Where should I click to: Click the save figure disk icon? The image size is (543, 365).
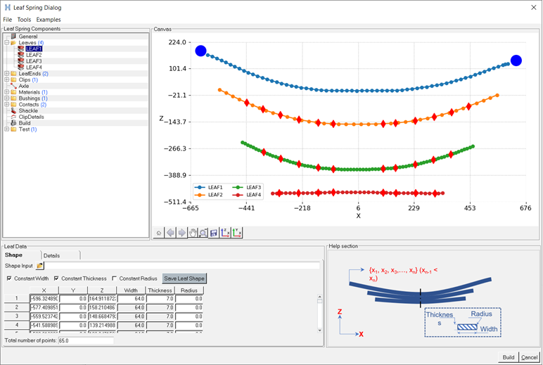click(x=213, y=233)
